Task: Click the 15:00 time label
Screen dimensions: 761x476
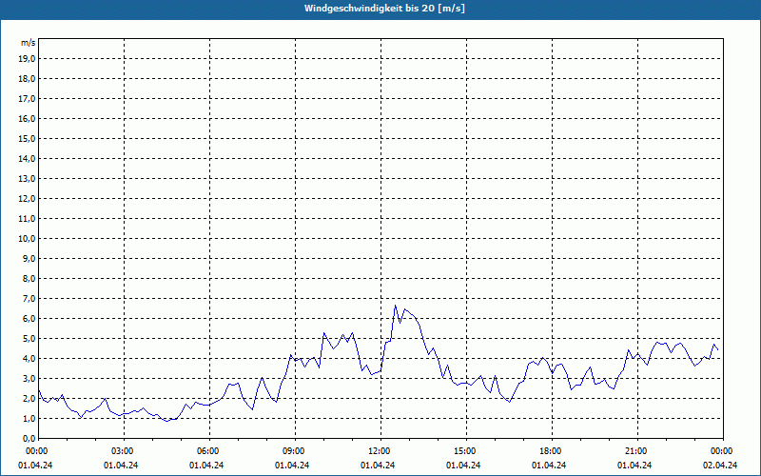Action: [463, 451]
